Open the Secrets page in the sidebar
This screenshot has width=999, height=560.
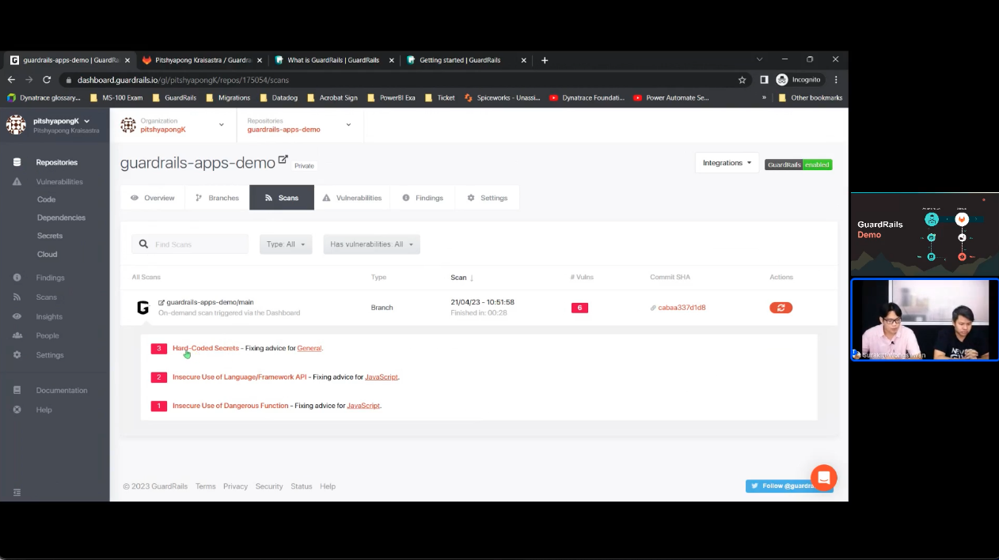coord(49,235)
